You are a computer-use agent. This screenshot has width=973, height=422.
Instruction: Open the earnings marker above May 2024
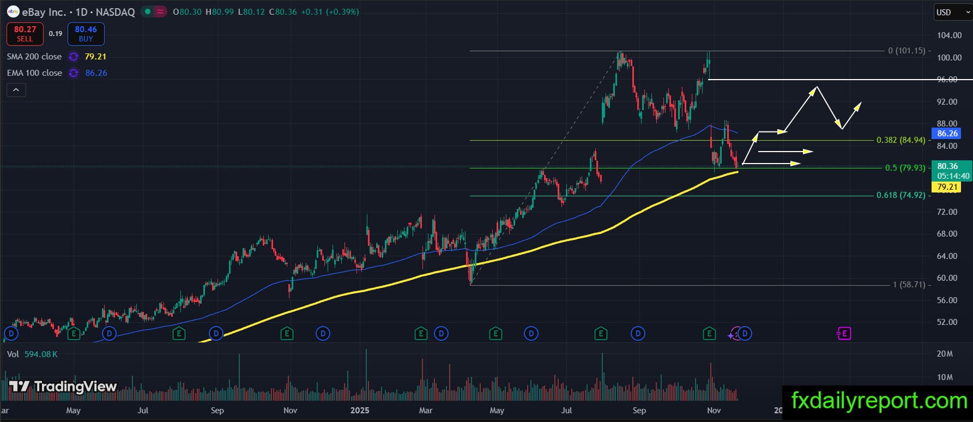pos(74,333)
